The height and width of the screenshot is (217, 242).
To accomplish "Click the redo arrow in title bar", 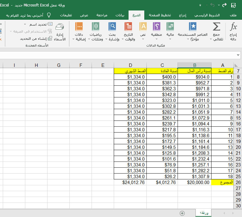I will [224, 5].
